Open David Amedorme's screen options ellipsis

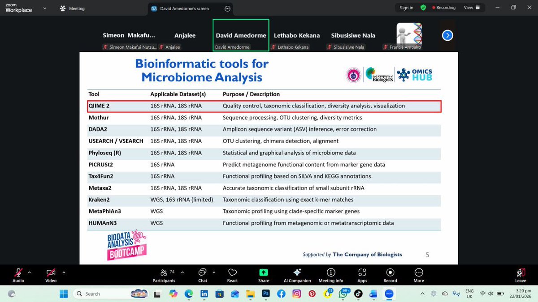pos(227,8)
